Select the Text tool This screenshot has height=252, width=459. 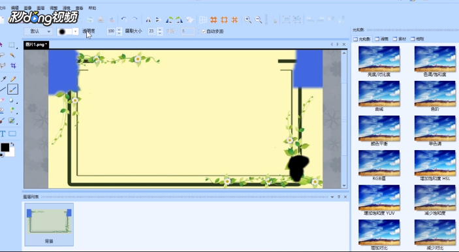tap(3, 134)
